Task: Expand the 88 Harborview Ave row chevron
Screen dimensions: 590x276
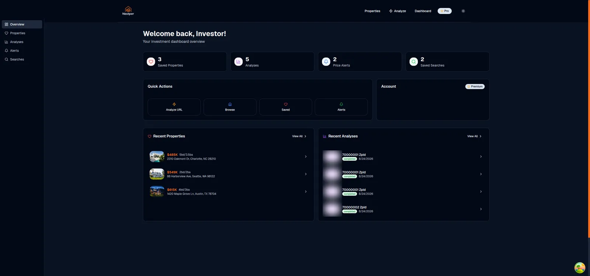Action: tap(306, 174)
